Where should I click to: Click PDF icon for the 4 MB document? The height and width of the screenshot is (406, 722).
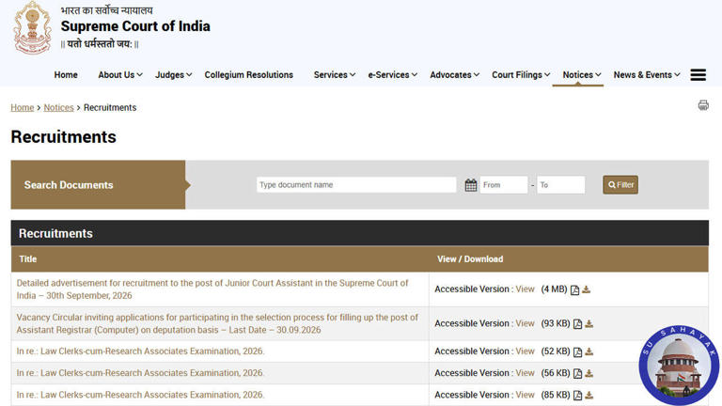574,290
